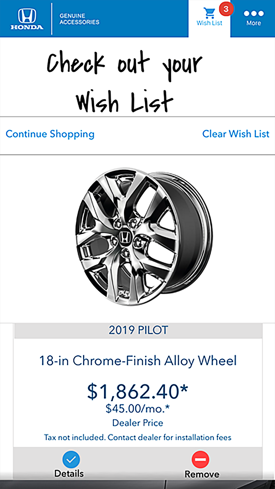Open the Wish List cart icon
The width and height of the screenshot is (275, 489).
(209, 13)
